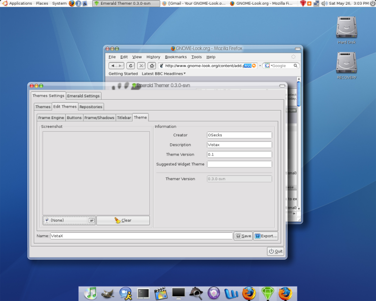Screen dimensions: 376x301
Task: Switch to Frame Engine tab
Action: [x=51, y=118]
